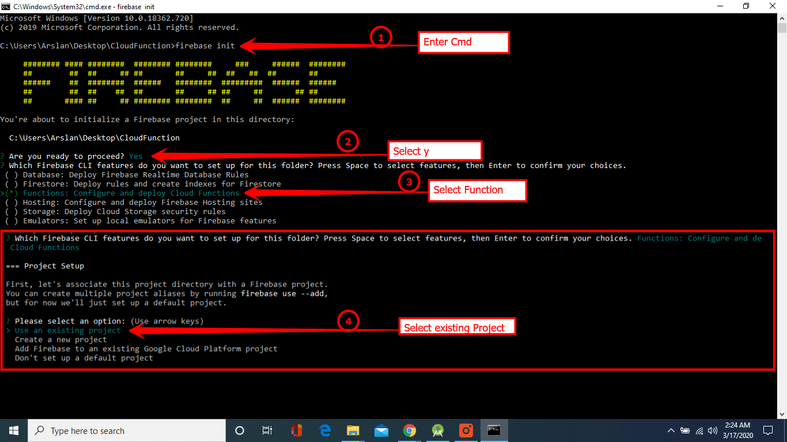The width and height of the screenshot is (787, 442).
Task: Open the volume speaker tray icon
Action: pos(713,430)
